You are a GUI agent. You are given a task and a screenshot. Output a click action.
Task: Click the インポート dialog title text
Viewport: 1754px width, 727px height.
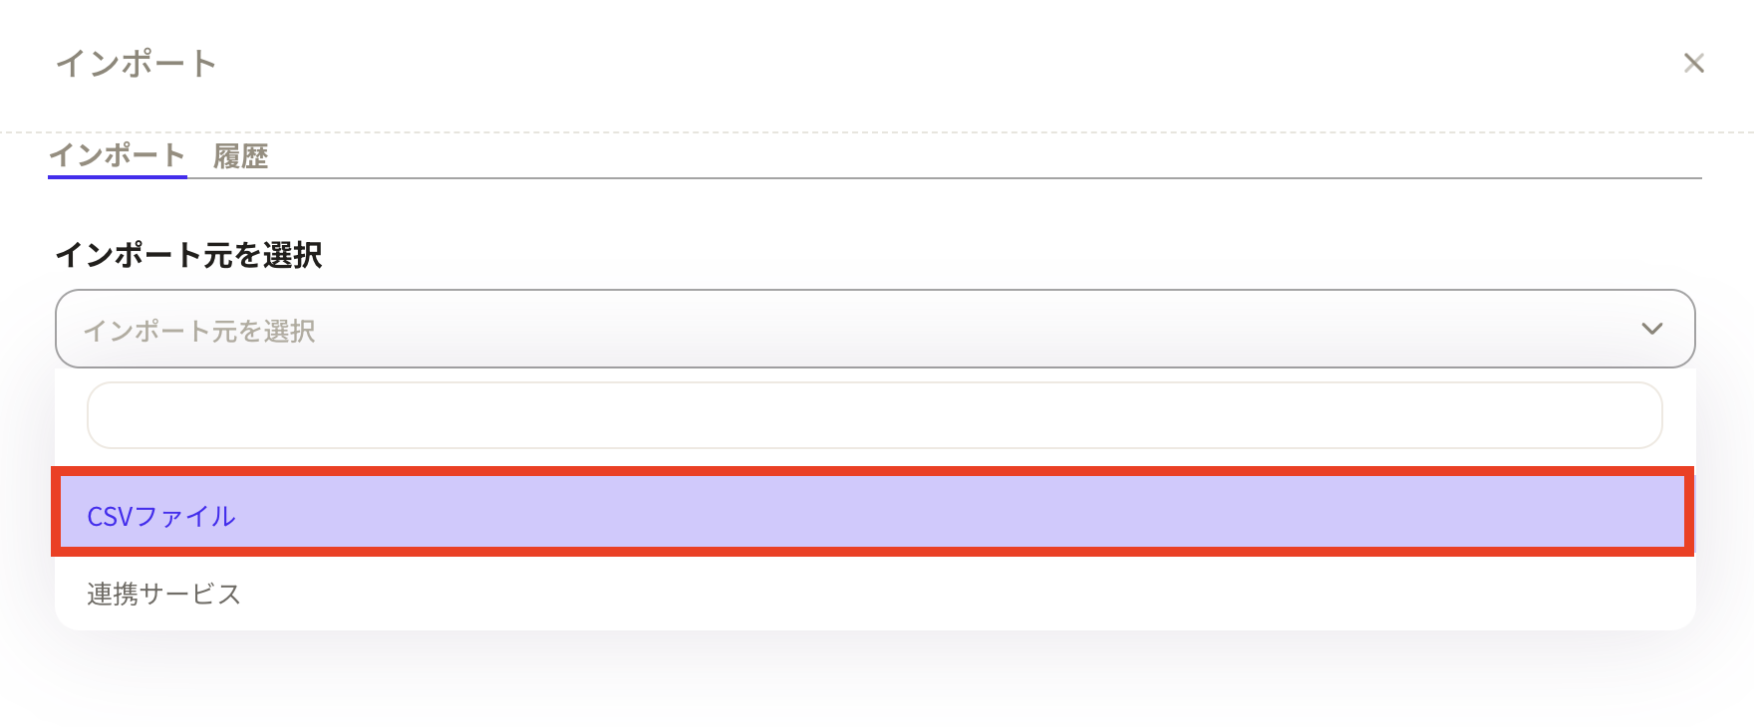click(136, 64)
